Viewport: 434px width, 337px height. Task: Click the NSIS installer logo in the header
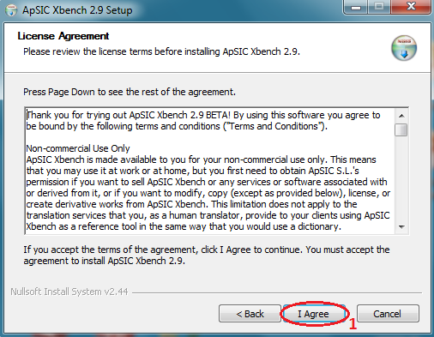point(404,48)
